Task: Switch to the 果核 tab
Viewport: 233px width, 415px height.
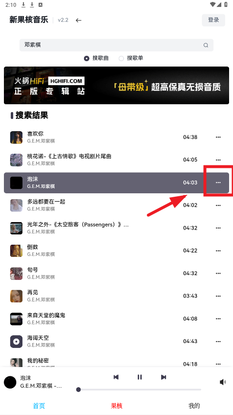Action: click(116, 406)
